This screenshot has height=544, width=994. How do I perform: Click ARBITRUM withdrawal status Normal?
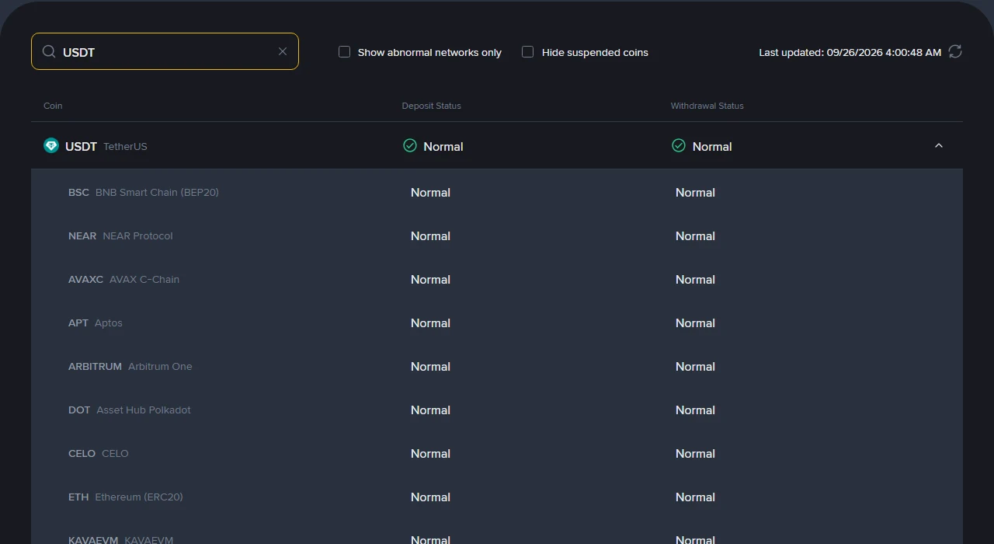point(695,366)
